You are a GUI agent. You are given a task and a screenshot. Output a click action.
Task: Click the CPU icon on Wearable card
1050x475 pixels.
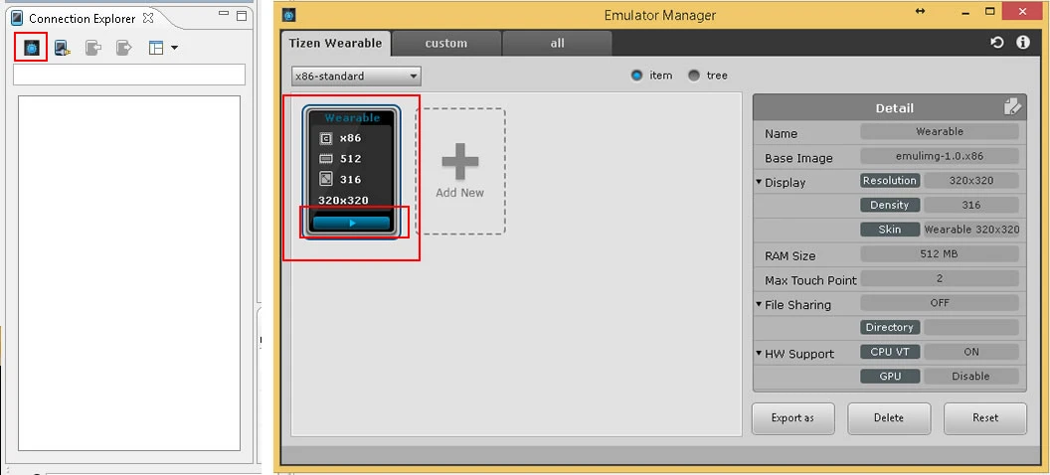(326, 138)
